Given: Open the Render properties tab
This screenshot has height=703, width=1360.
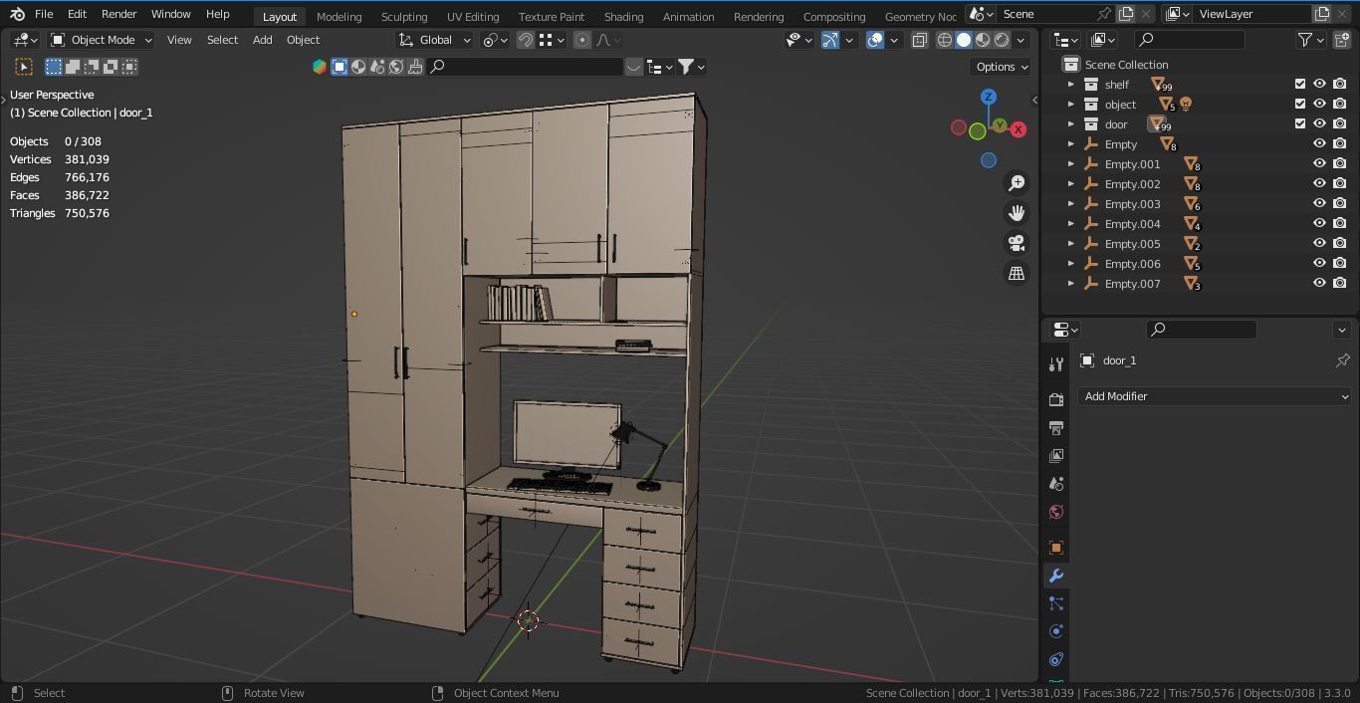Looking at the screenshot, I should pyautogui.click(x=1056, y=399).
